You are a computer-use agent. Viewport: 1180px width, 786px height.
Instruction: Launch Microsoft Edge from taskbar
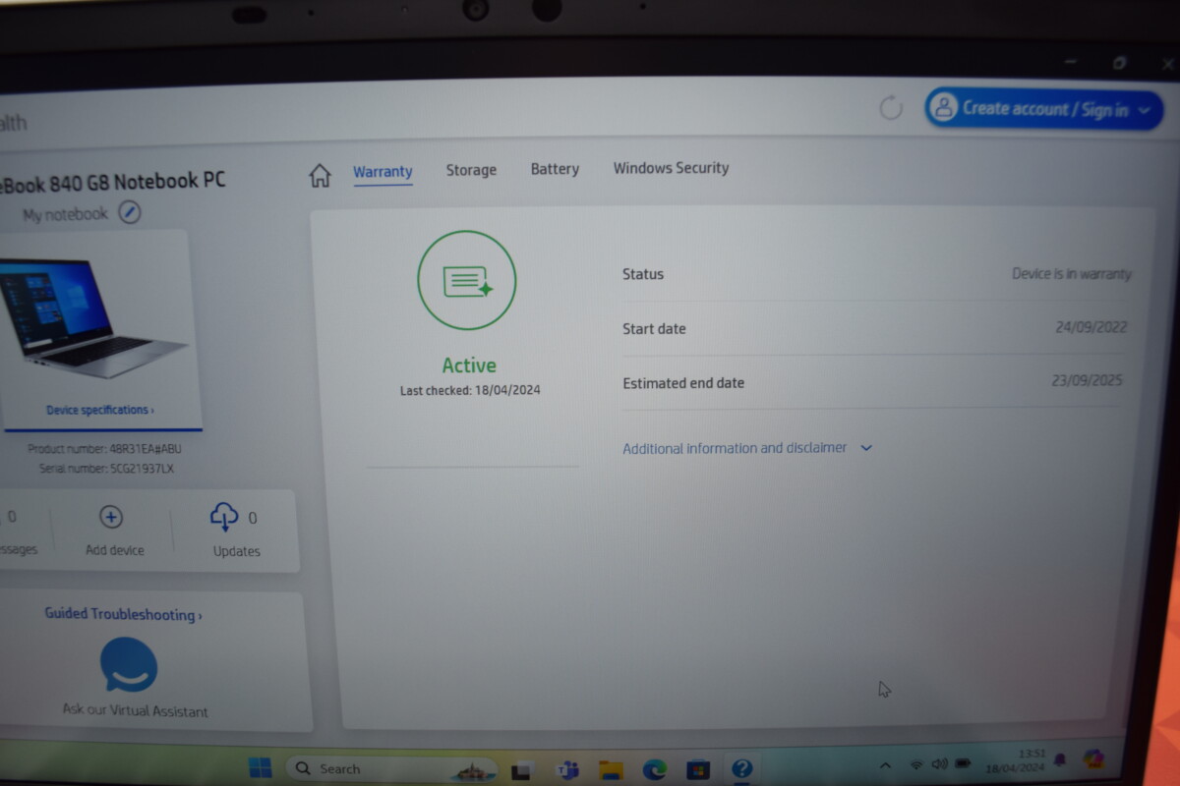point(655,768)
